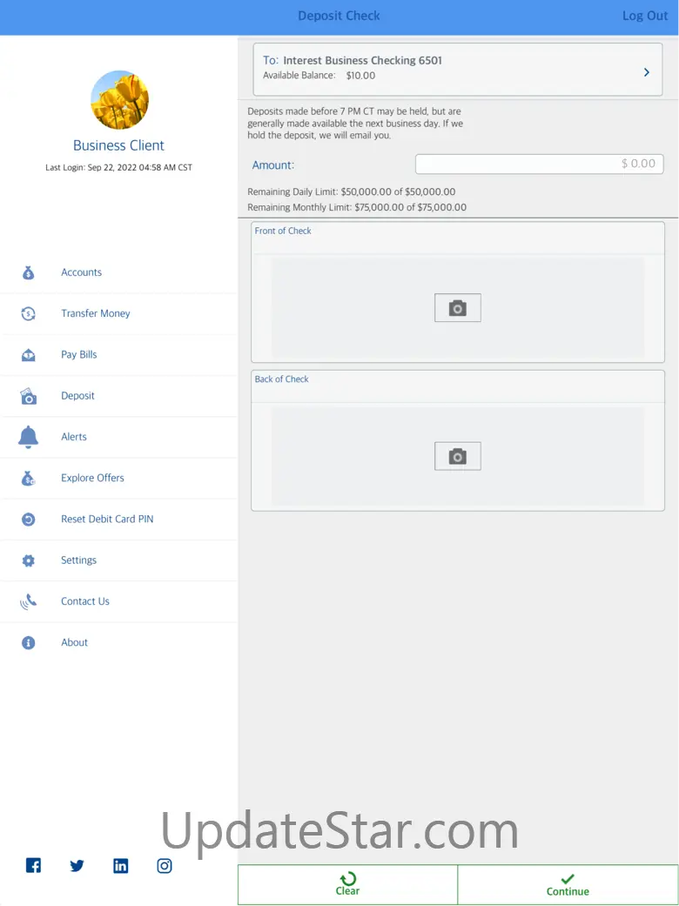This screenshot has width=679, height=906.
Task: Click the Front of Check label
Action: [283, 232]
